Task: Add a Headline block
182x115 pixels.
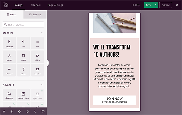Action: click(9, 43)
